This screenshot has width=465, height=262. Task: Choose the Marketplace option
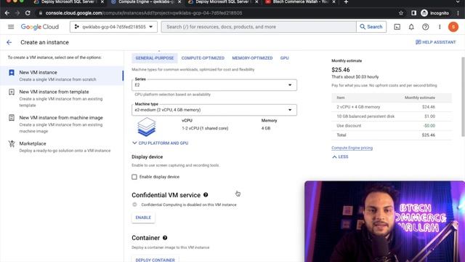(62, 147)
